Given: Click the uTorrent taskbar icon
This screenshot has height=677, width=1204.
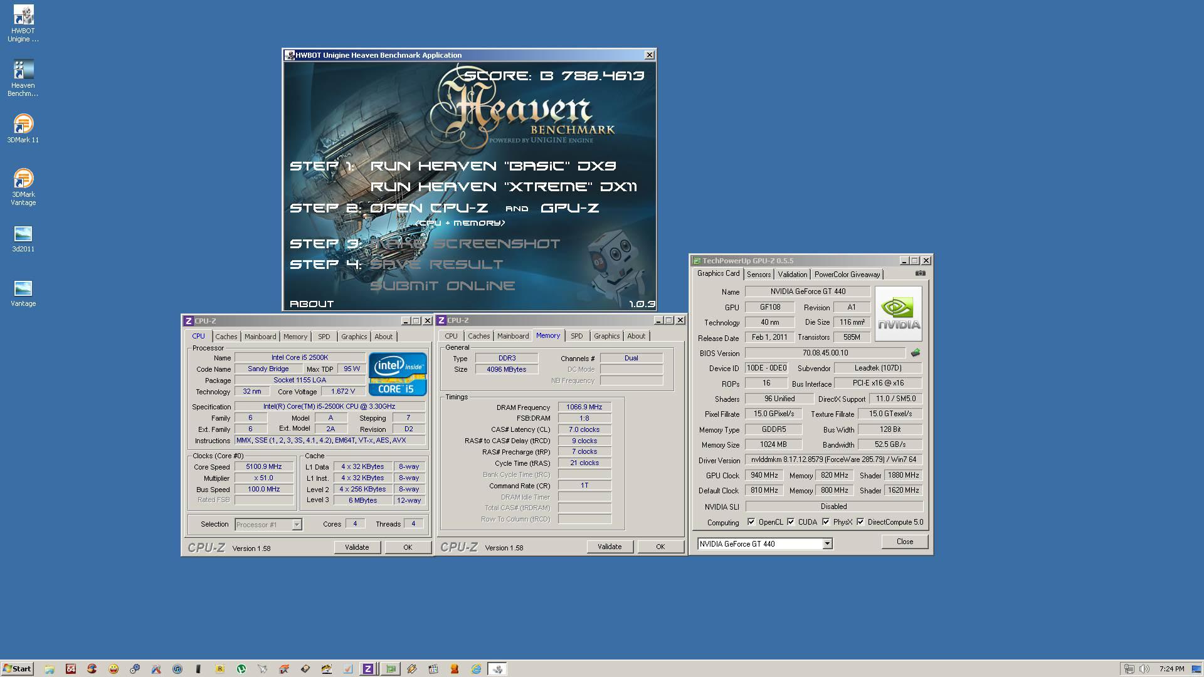Looking at the screenshot, I should (241, 669).
